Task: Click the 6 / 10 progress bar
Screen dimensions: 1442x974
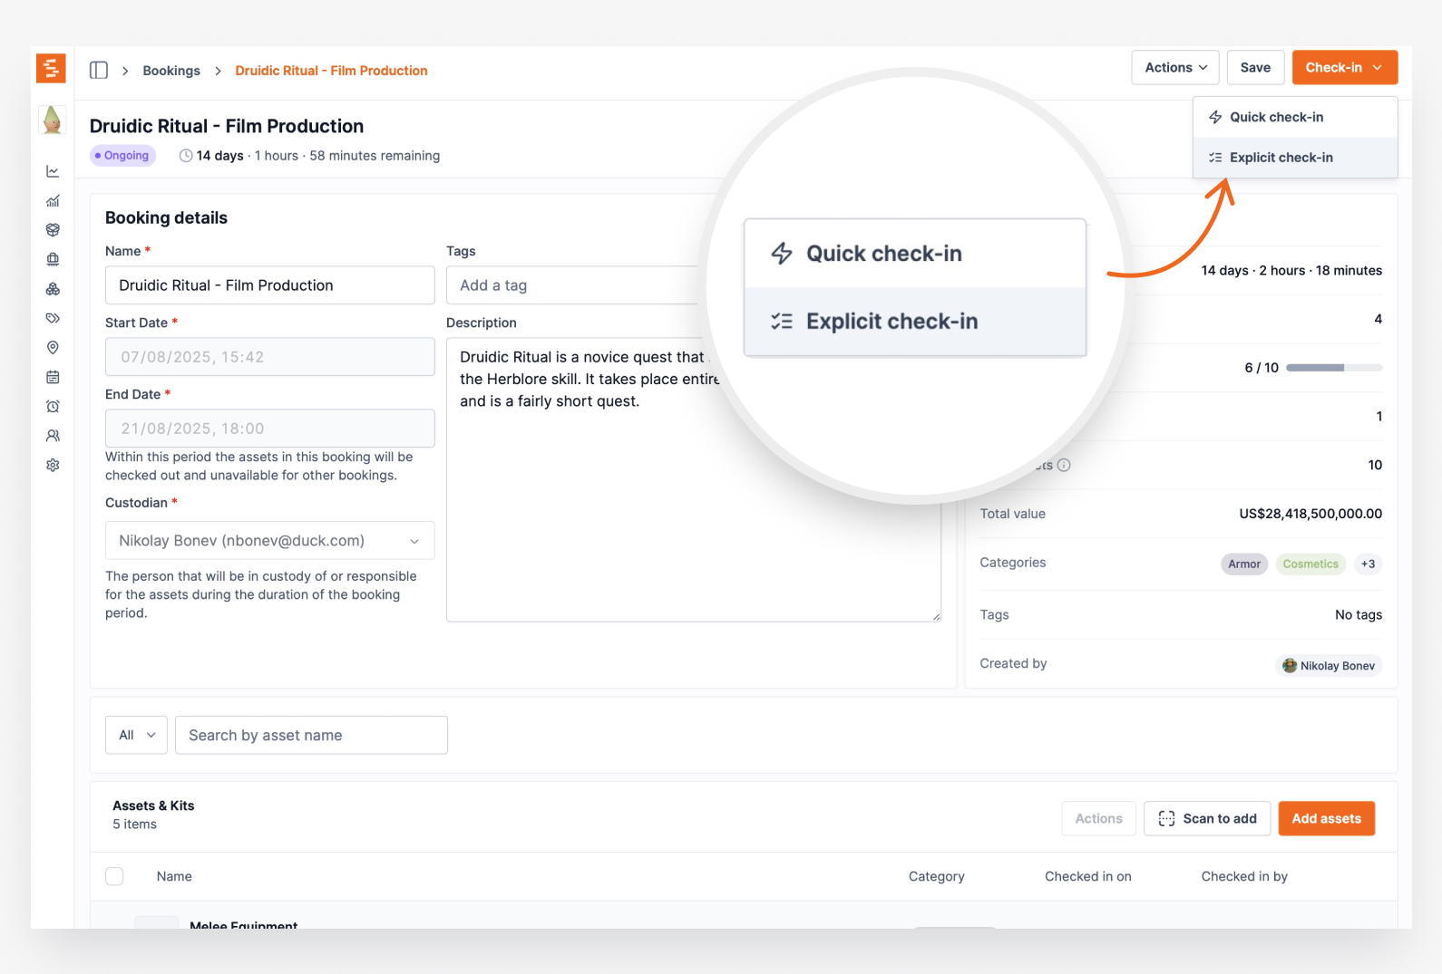Action: coord(1333,368)
